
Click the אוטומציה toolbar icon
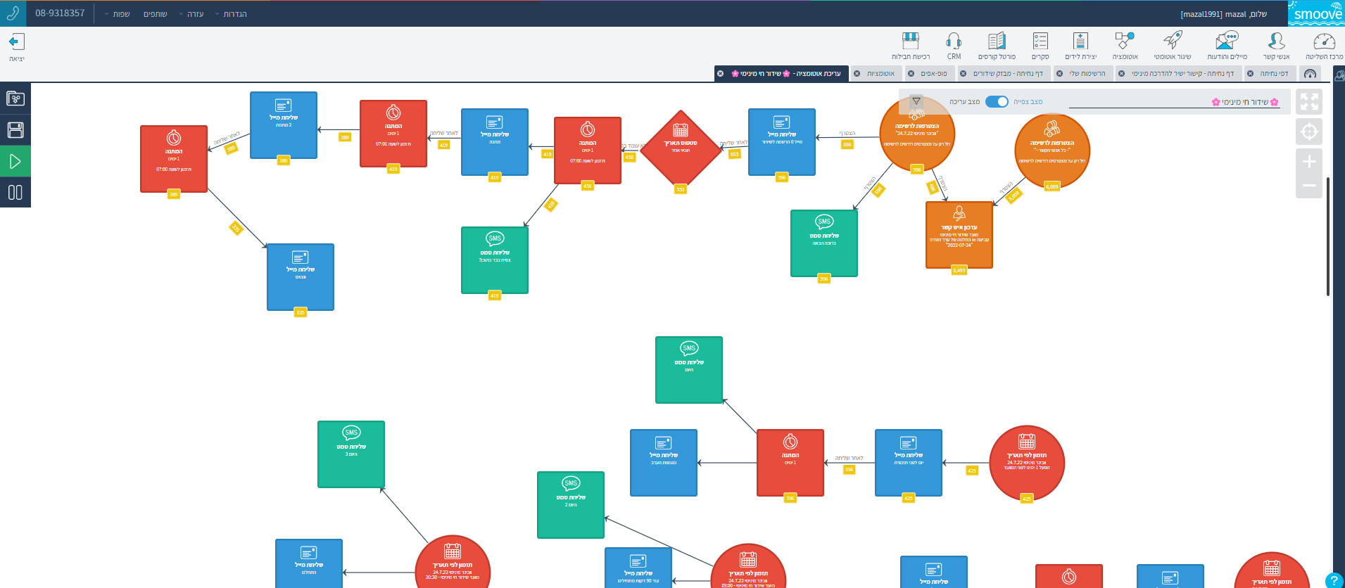(1125, 46)
